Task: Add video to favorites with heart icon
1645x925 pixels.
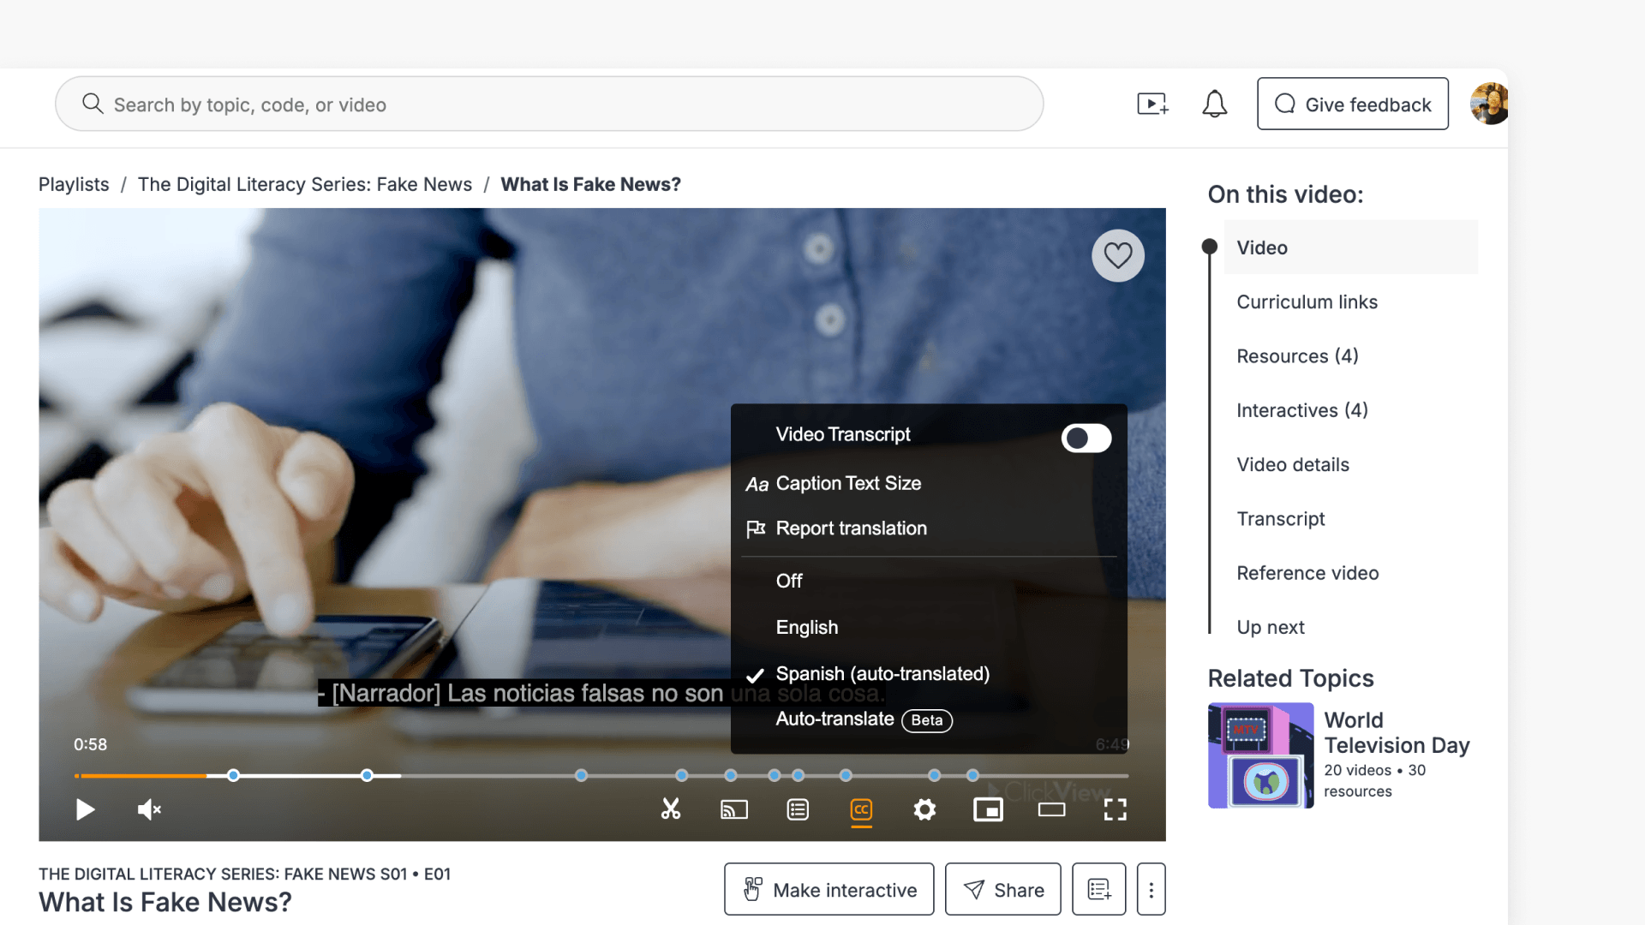Action: tap(1118, 255)
